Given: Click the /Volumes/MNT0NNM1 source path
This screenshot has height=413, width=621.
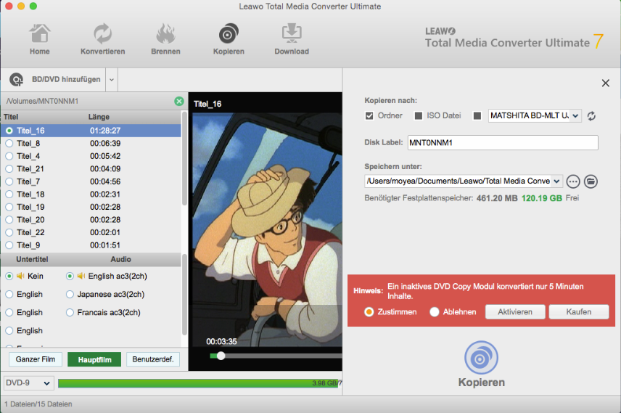Looking at the screenshot, I should (x=42, y=101).
